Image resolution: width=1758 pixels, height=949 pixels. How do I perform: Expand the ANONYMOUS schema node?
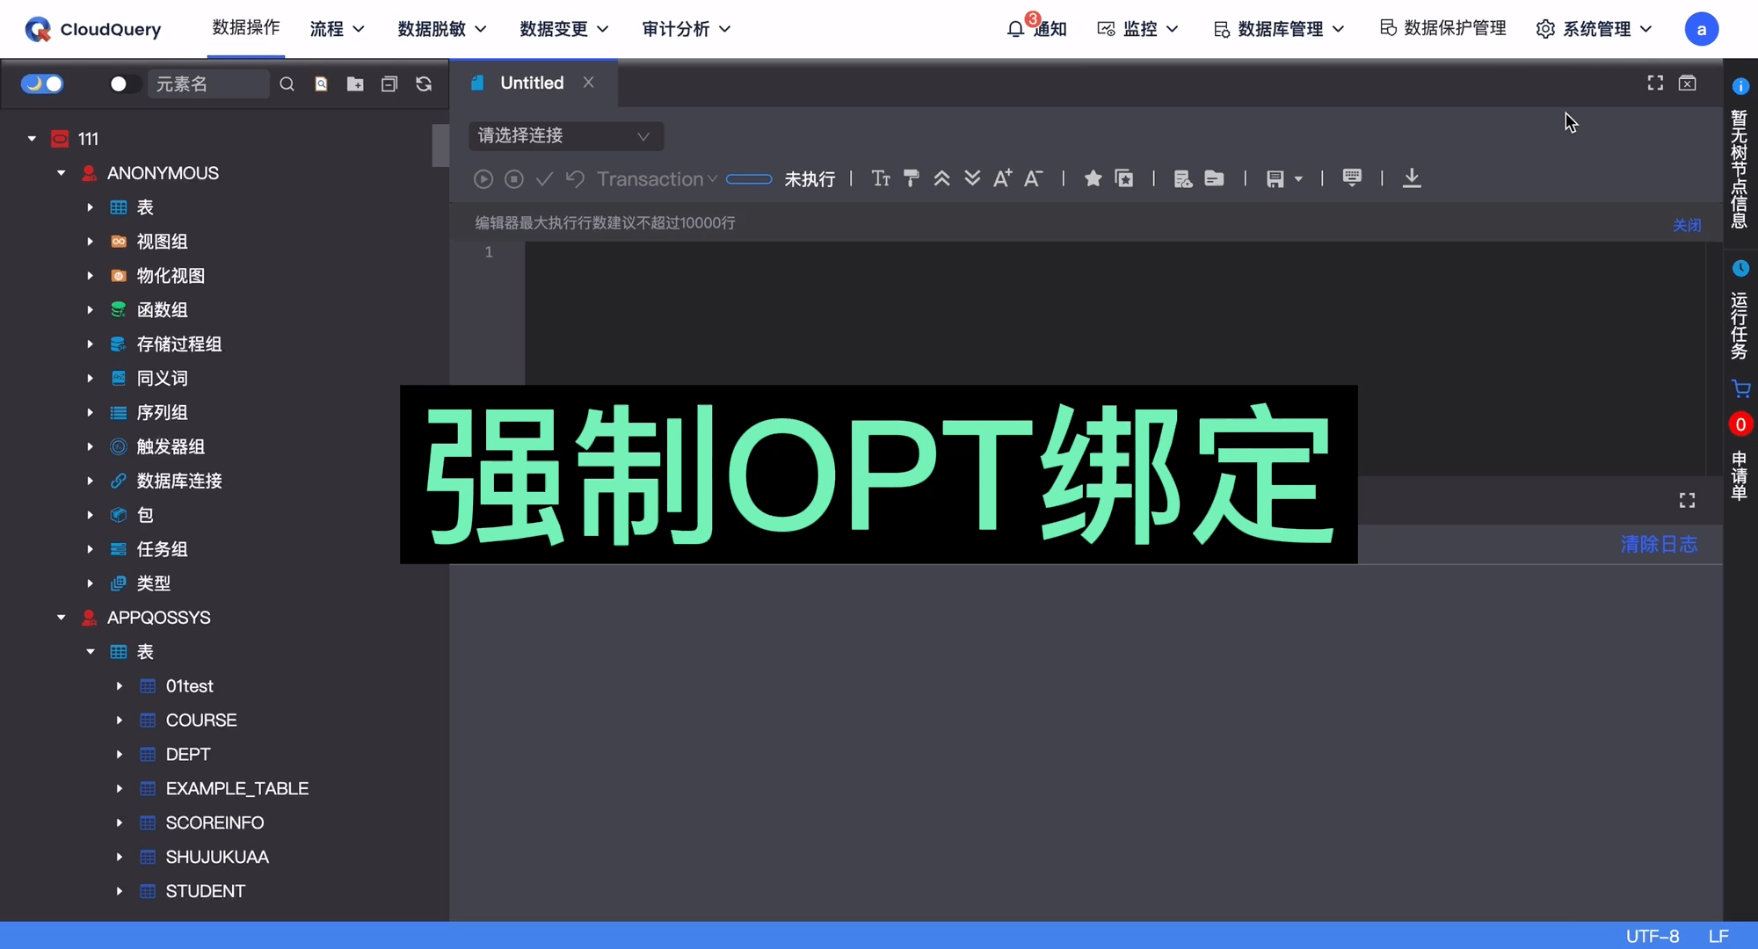point(61,173)
